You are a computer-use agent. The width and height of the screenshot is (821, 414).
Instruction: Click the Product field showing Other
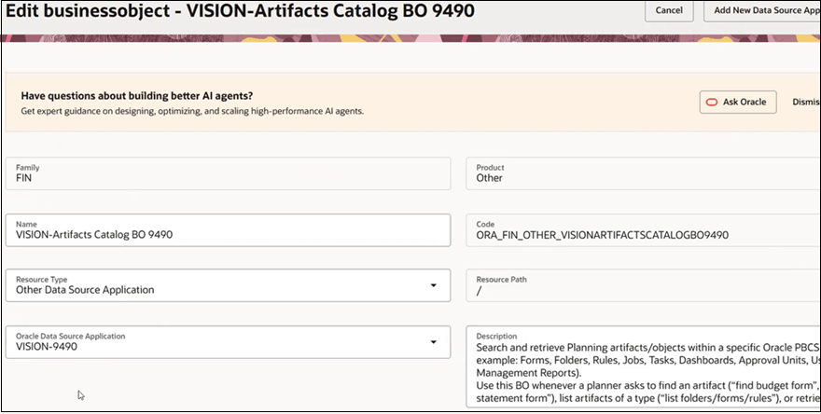click(x=643, y=173)
